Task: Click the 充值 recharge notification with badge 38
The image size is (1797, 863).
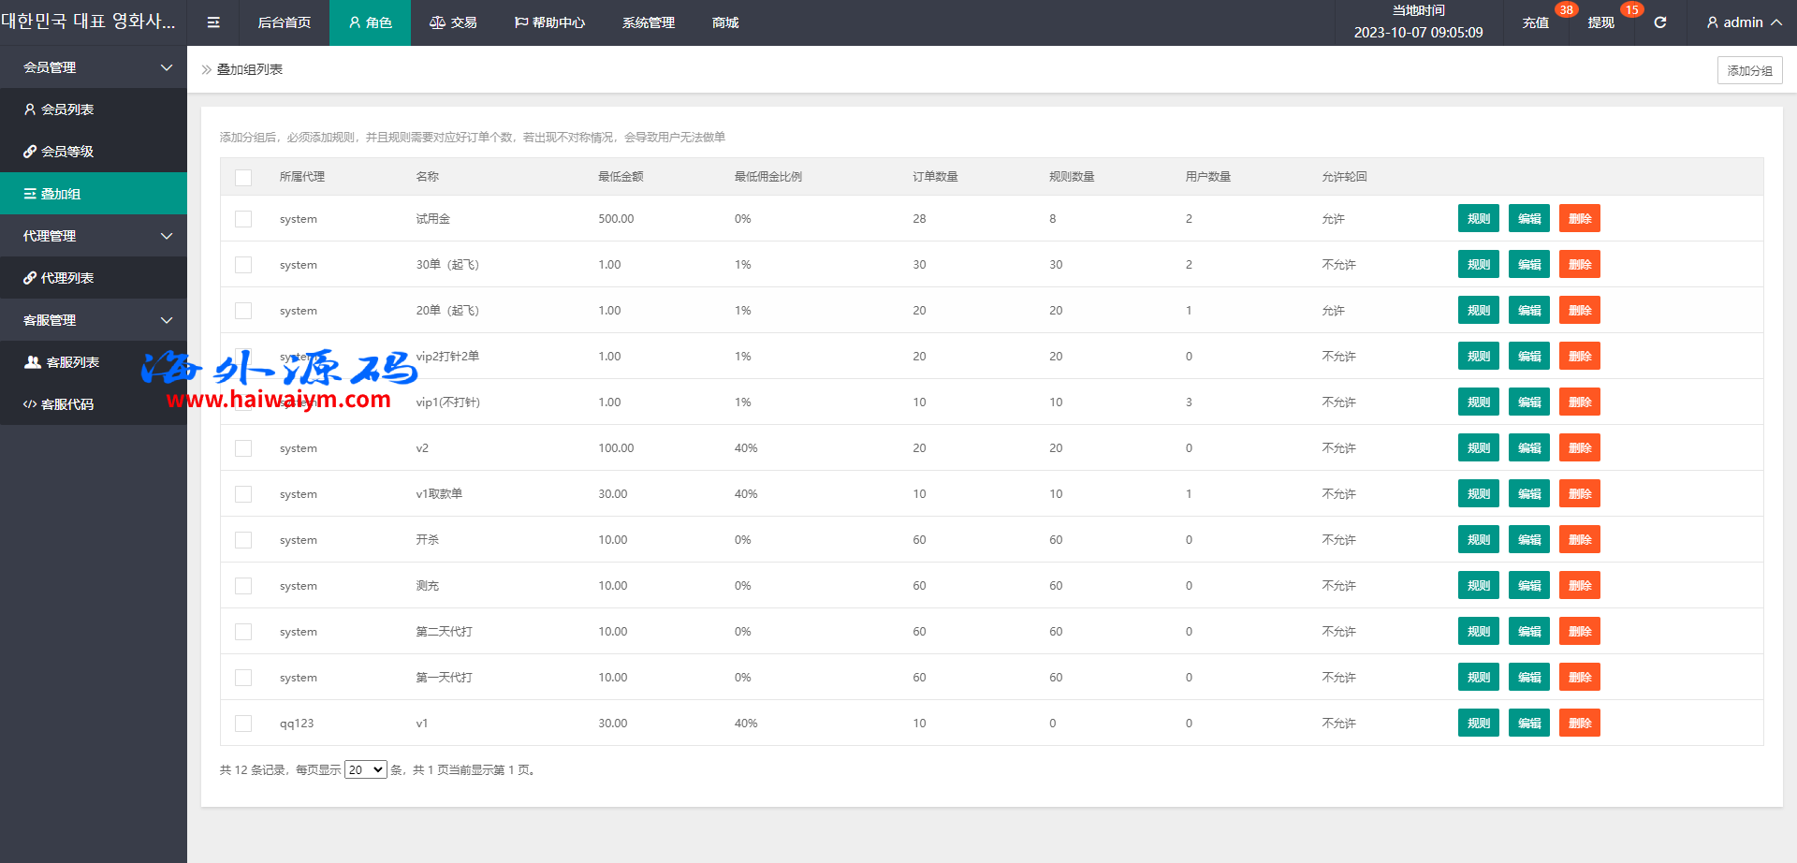Action: click(x=1536, y=22)
